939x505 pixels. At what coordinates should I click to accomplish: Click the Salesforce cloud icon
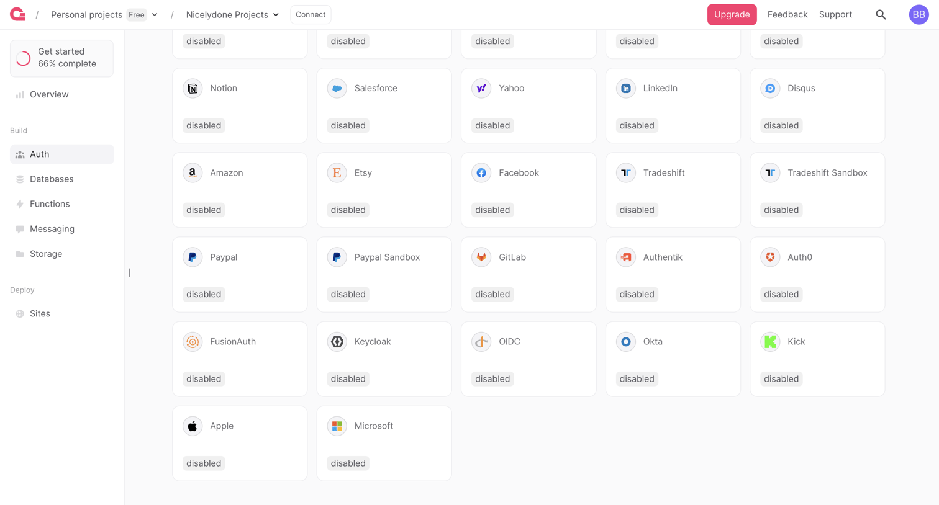click(x=337, y=88)
